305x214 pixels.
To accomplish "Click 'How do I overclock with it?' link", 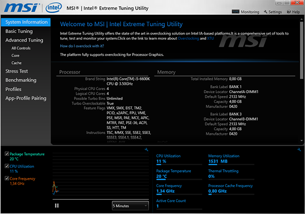I will [82, 46].
